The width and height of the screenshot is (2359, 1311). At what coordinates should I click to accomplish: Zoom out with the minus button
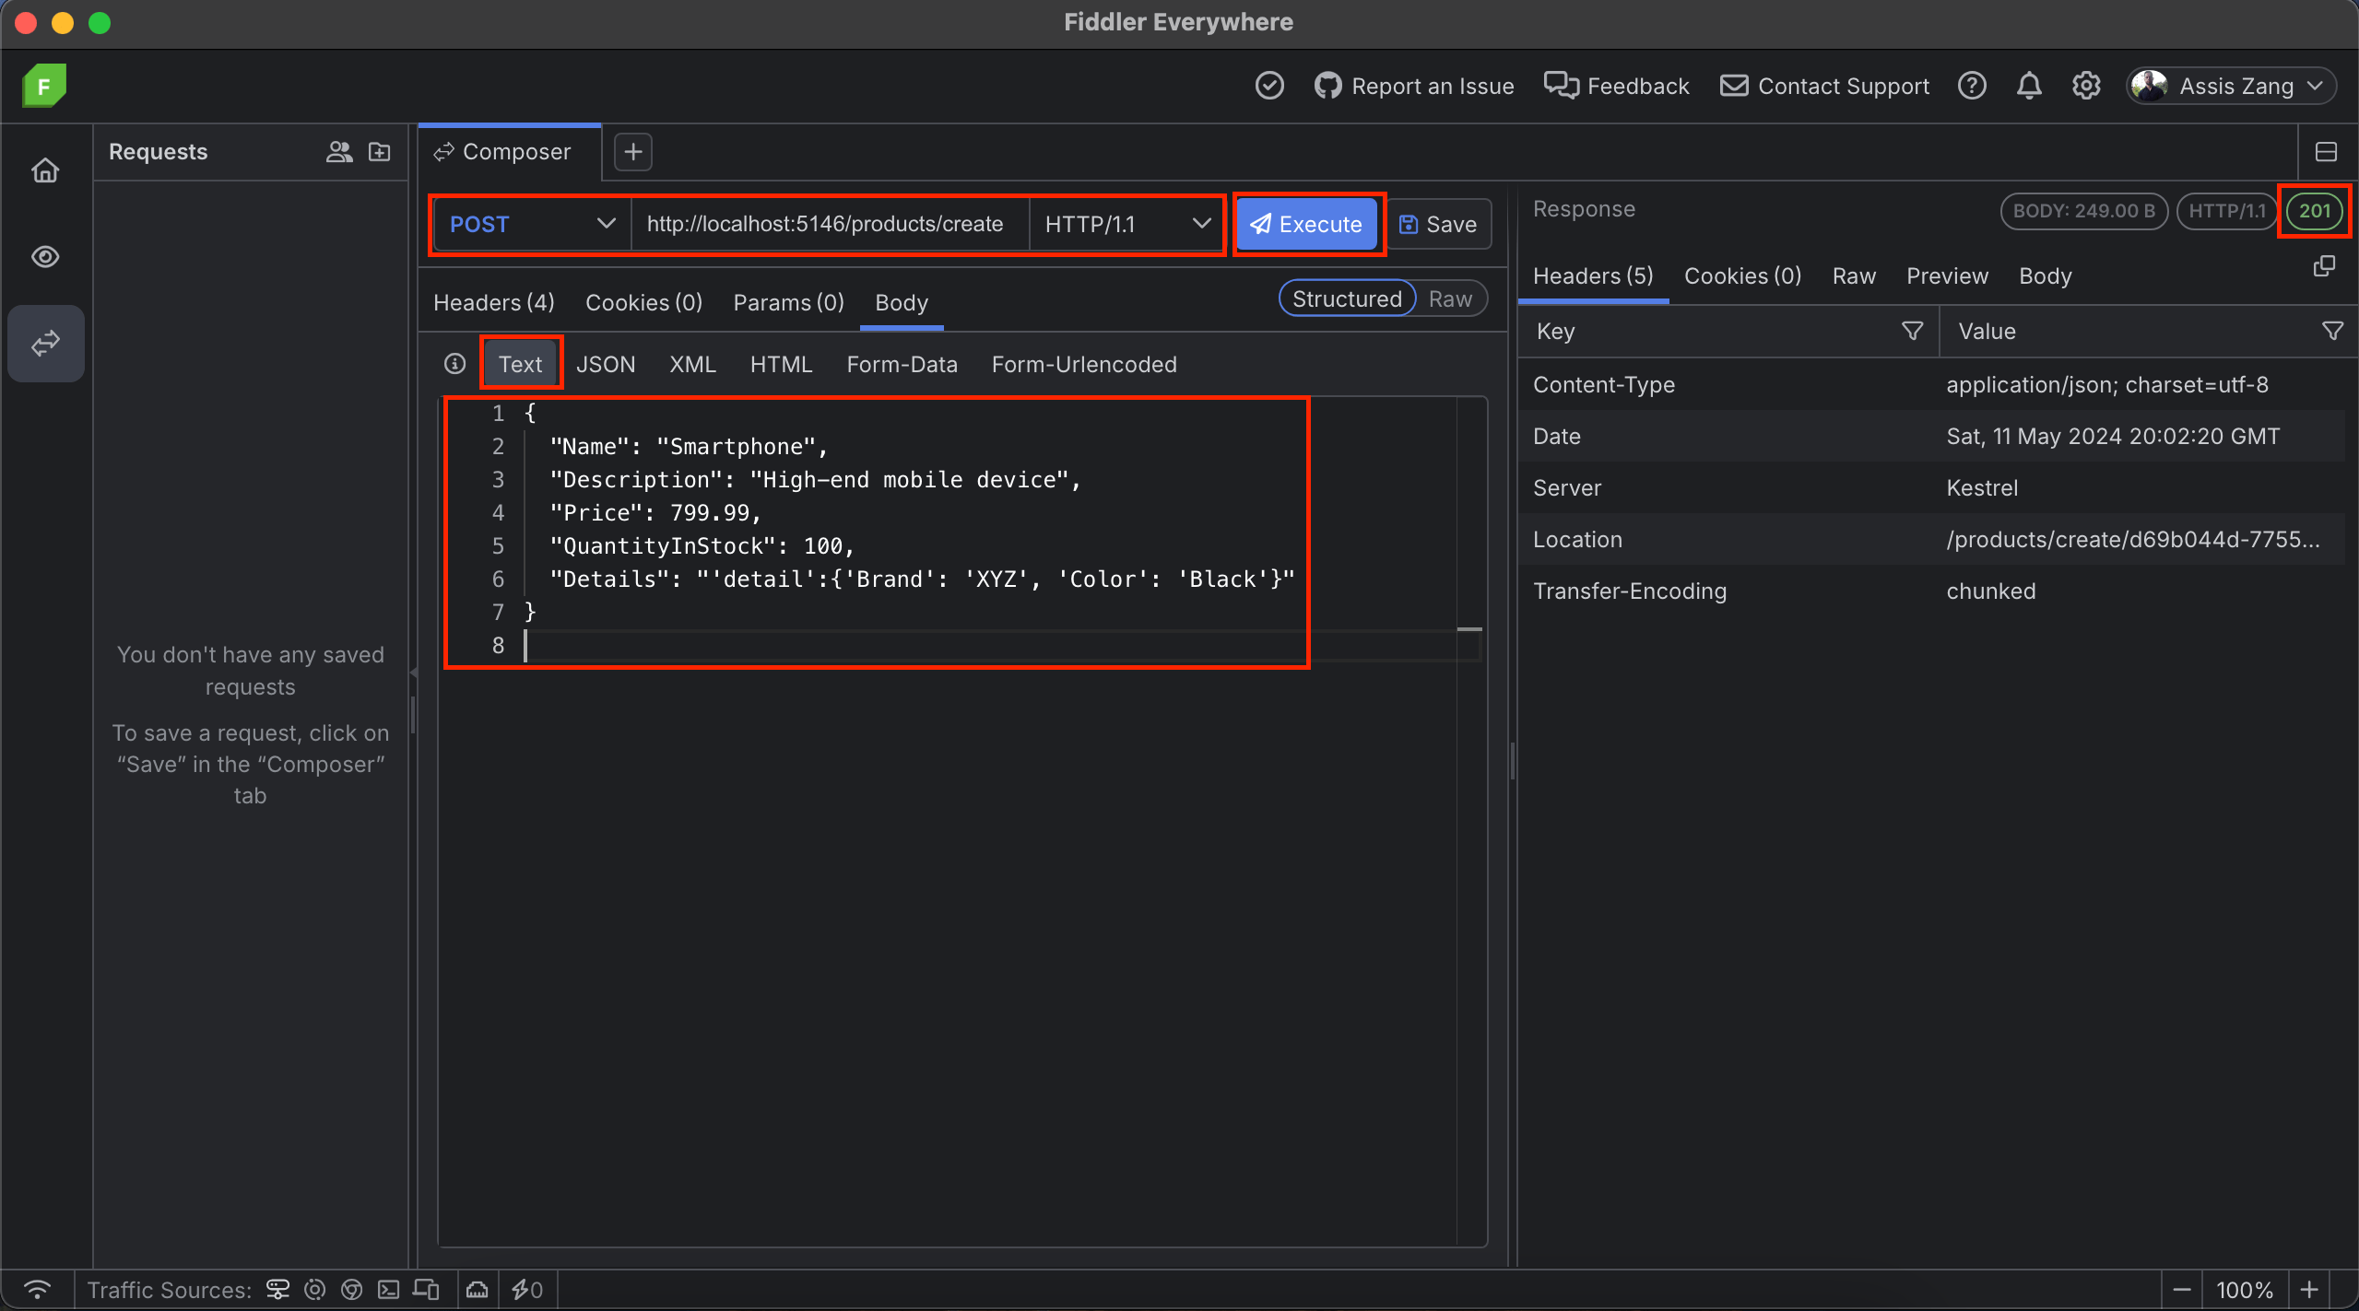click(x=2182, y=1290)
